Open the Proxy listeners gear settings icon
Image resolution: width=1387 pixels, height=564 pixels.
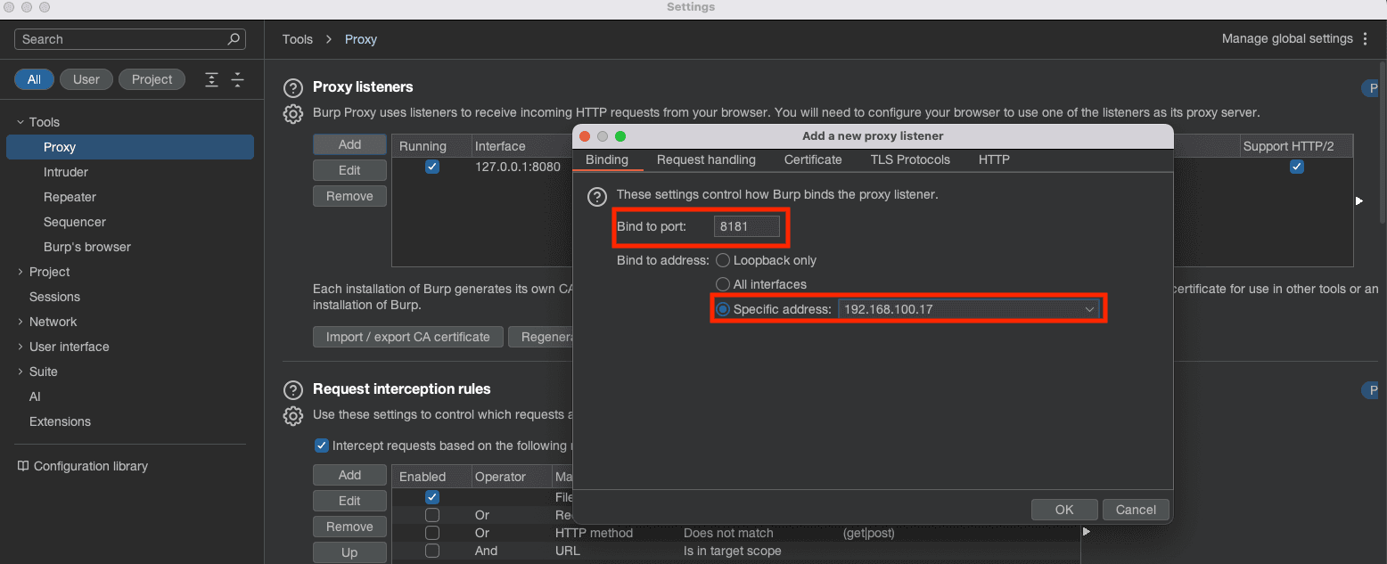click(x=292, y=114)
